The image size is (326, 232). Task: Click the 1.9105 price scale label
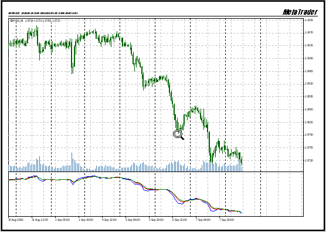pos(309,20)
